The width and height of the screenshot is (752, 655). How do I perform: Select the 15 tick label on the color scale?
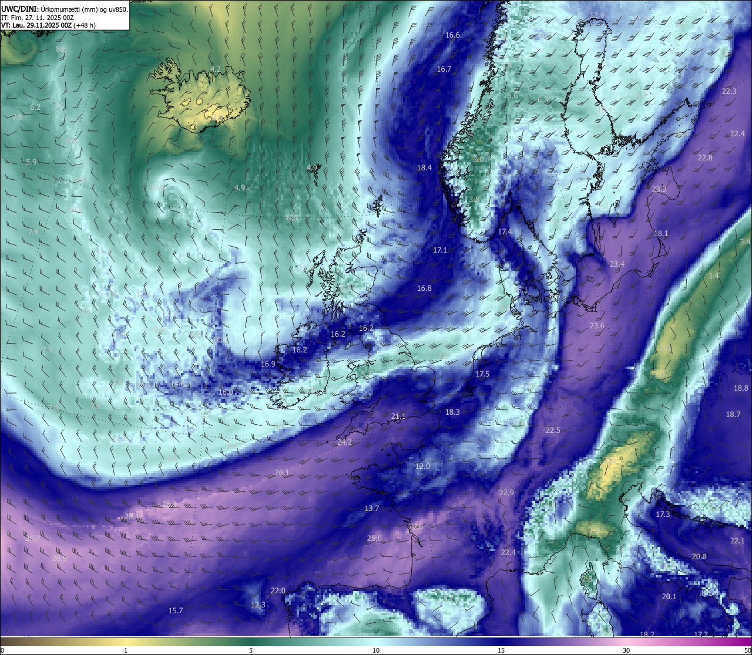click(501, 650)
